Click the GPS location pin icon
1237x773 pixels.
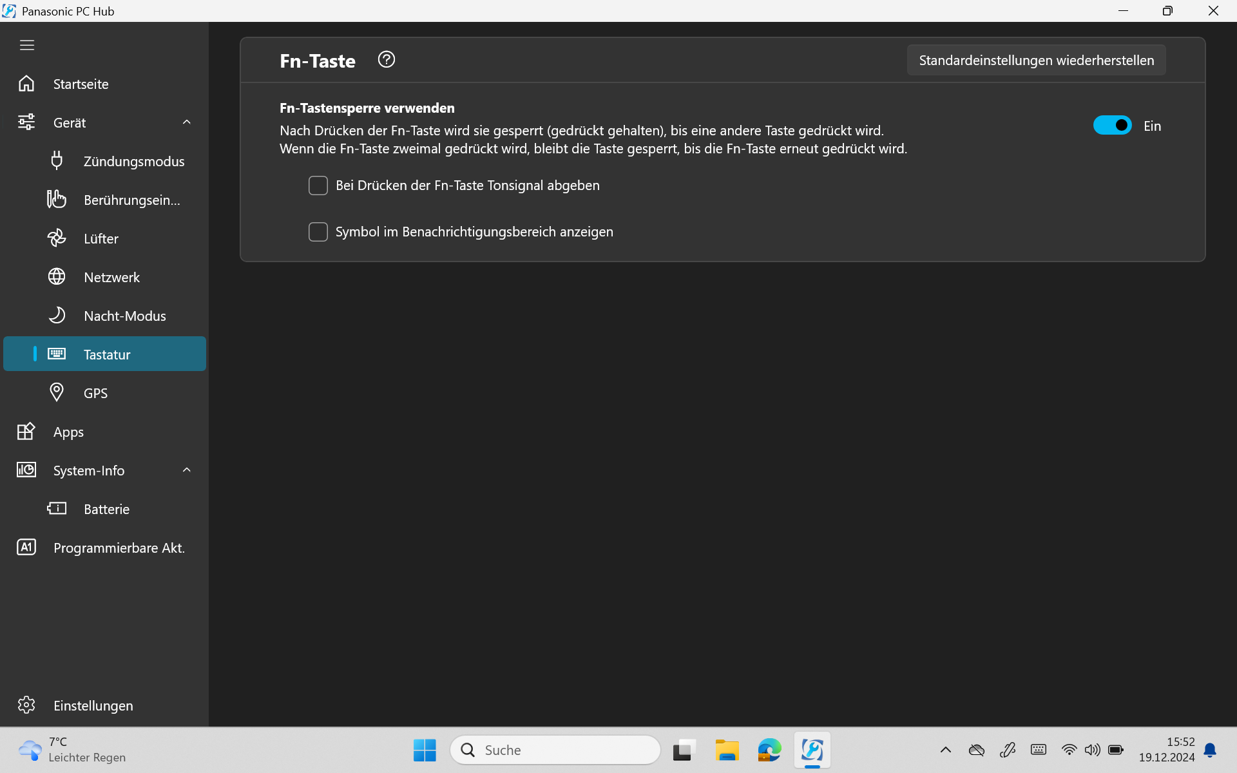tap(57, 392)
